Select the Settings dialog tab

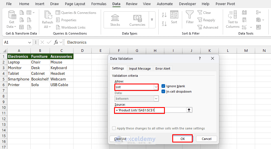tap(118, 68)
